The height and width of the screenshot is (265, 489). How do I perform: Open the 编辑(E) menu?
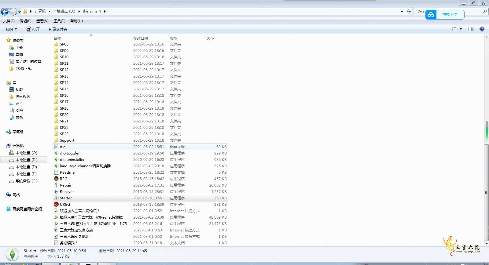(x=25, y=21)
